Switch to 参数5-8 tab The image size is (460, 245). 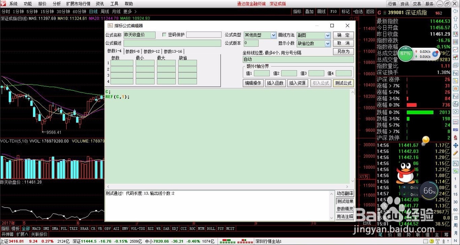132,51
